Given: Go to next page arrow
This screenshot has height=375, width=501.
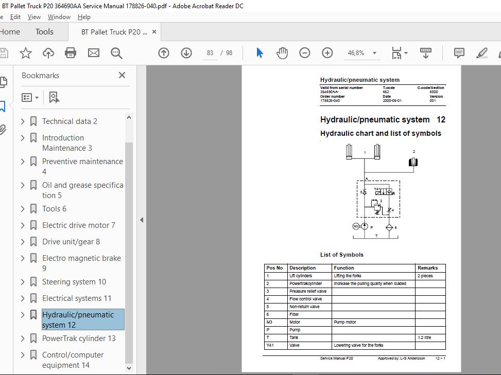Looking at the screenshot, I should click(x=186, y=53).
